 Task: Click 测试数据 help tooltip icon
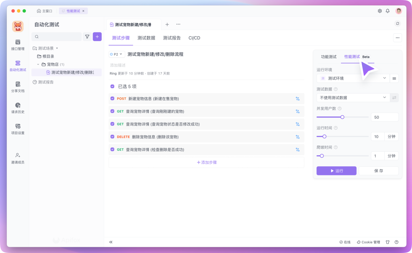336,89
